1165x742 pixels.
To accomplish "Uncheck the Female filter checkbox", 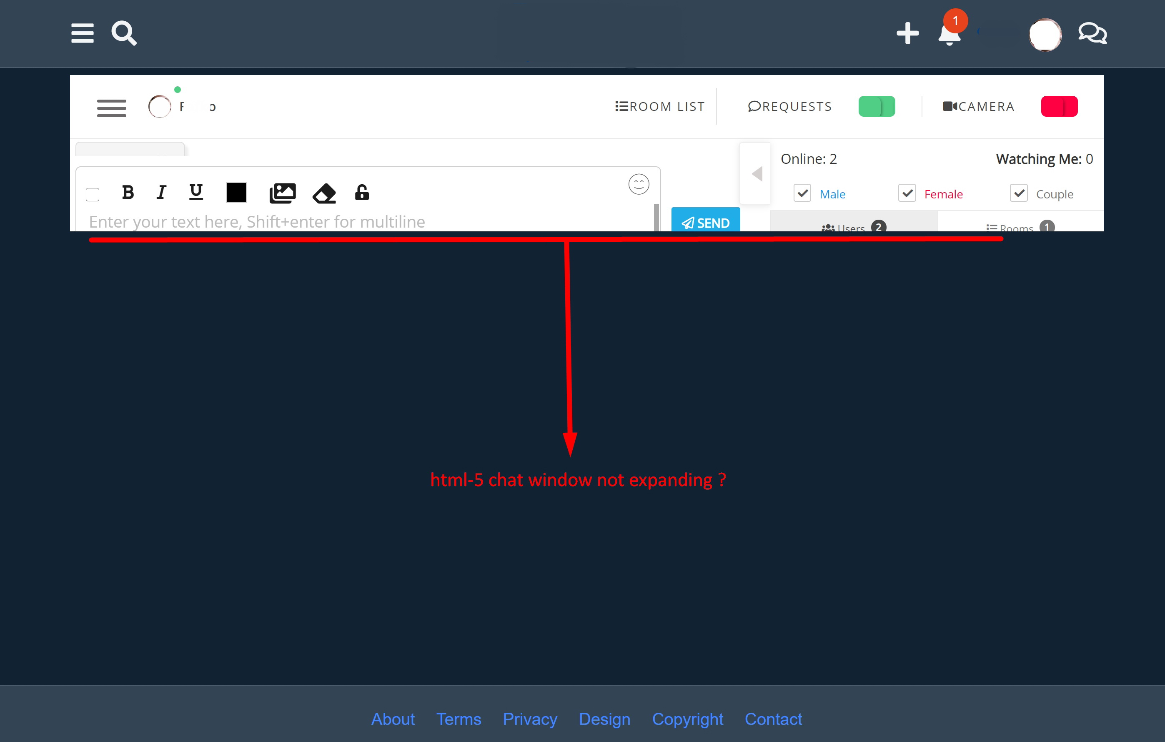I will tap(907, 193).
